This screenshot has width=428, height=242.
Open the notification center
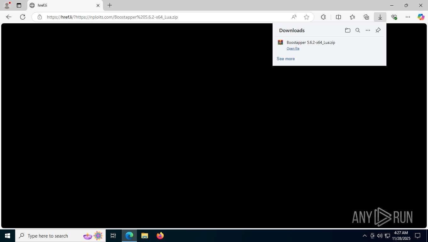[418, 236]
